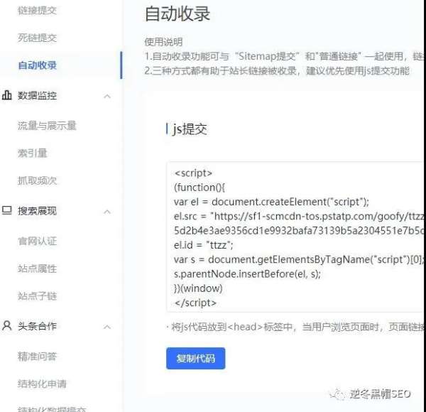Click the closing </script> line
426x412 pixels.
point(195,303)
